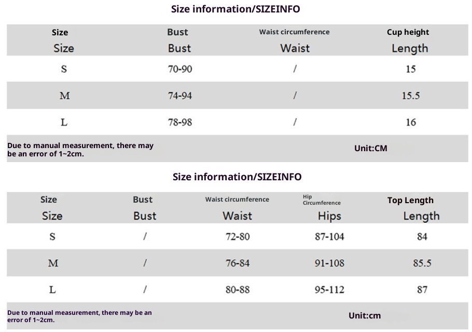Screen dimensions: 472x332
Task: Click the top "Size information/SIZEINFO" heading
Action: pyautogui.click(x=235, y=9)
